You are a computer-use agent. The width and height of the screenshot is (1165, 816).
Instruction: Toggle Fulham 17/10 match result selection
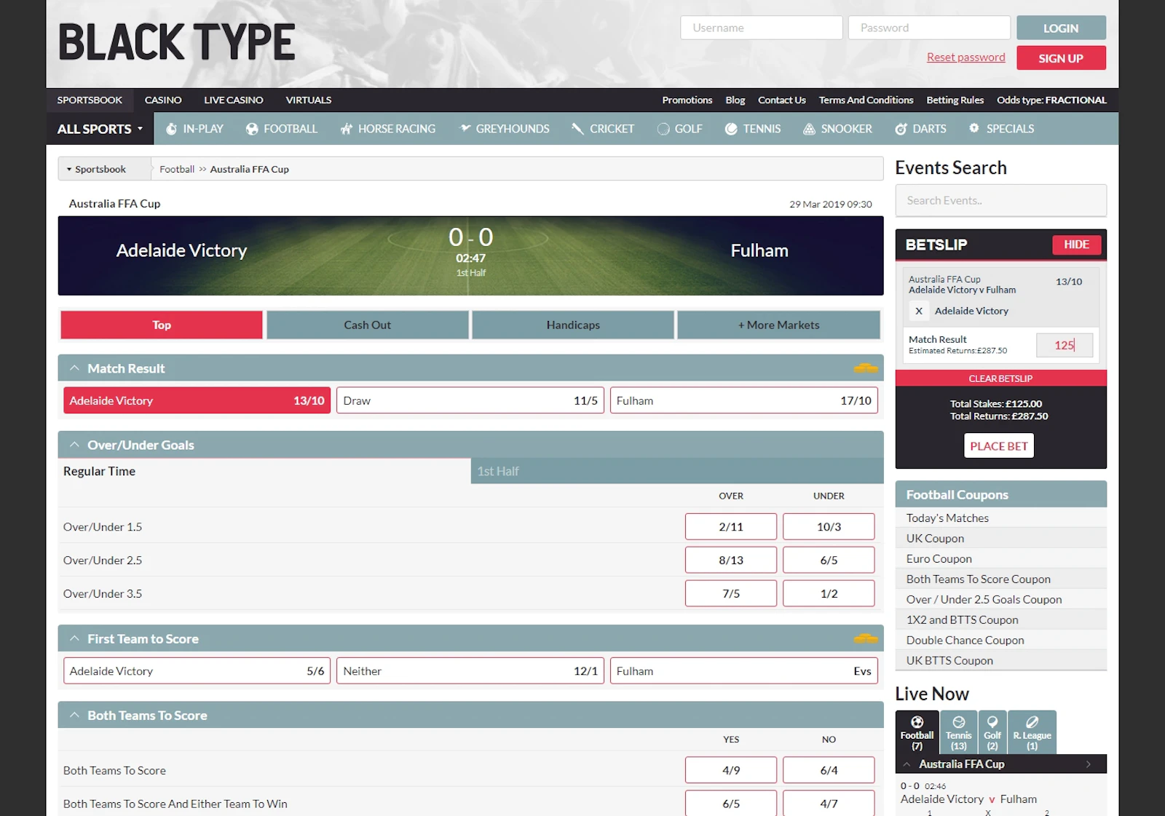(743, 400)
